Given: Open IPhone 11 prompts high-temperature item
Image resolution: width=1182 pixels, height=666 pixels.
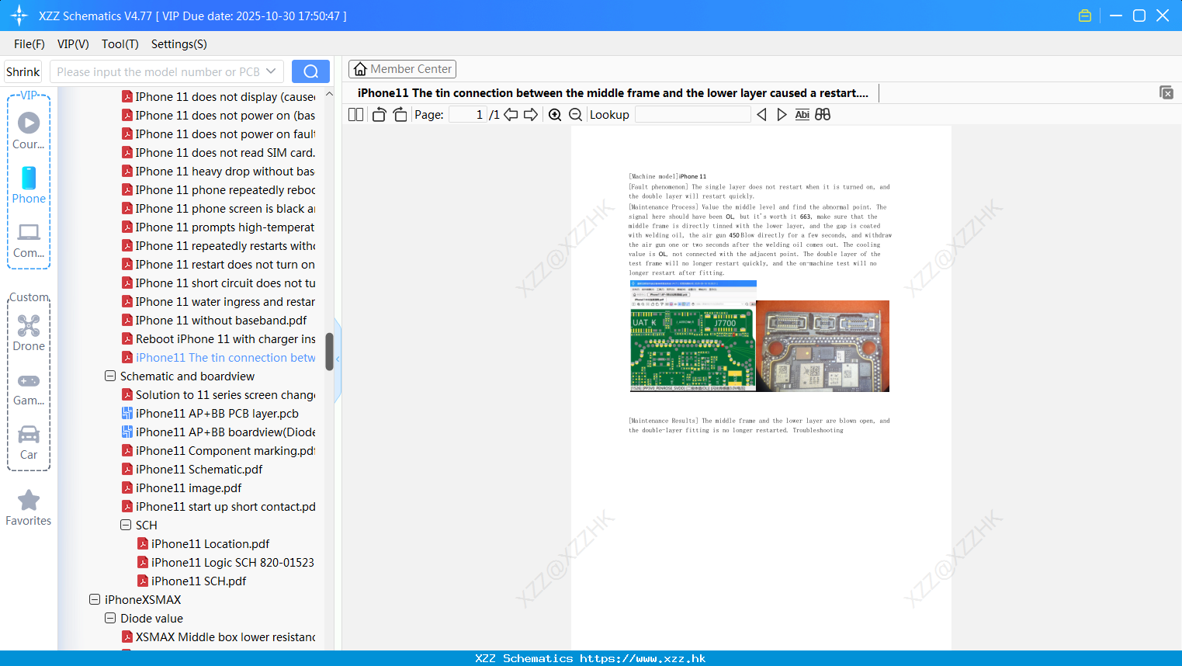Looking at the screenshot, I should pyautogui.click(x=219, y=227).
